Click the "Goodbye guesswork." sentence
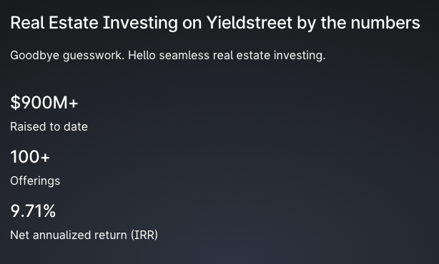This screenshot has width=439, height=264. (x=67, y=56)
